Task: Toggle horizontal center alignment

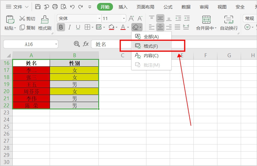Action: pyautogui.click(x=160, y=27)
